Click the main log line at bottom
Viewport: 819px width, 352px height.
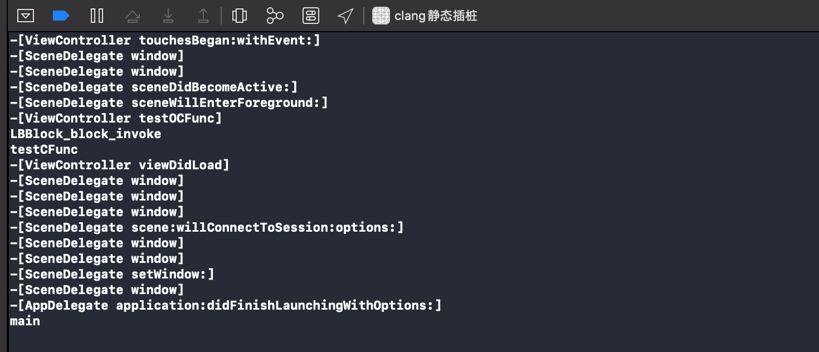click(x=25, y=321)
